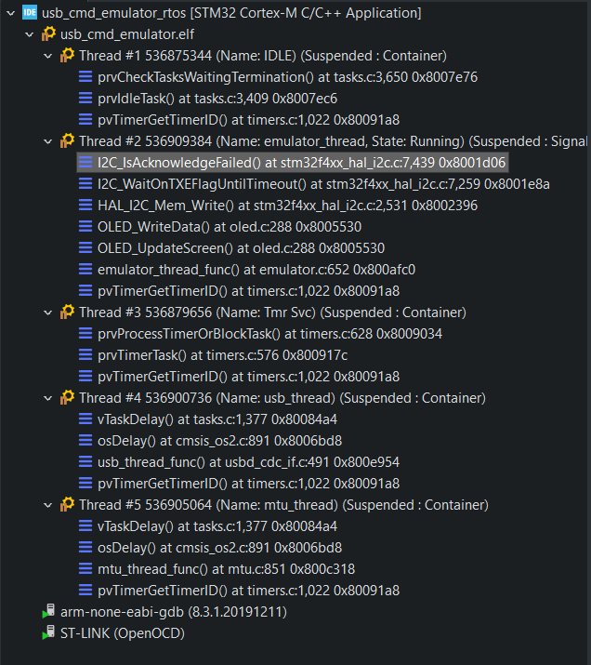The width and height of the screenshot is (591, 665).
Task: Select the usb_cmd_emulator.elf entry
Action: pos(127,34)
